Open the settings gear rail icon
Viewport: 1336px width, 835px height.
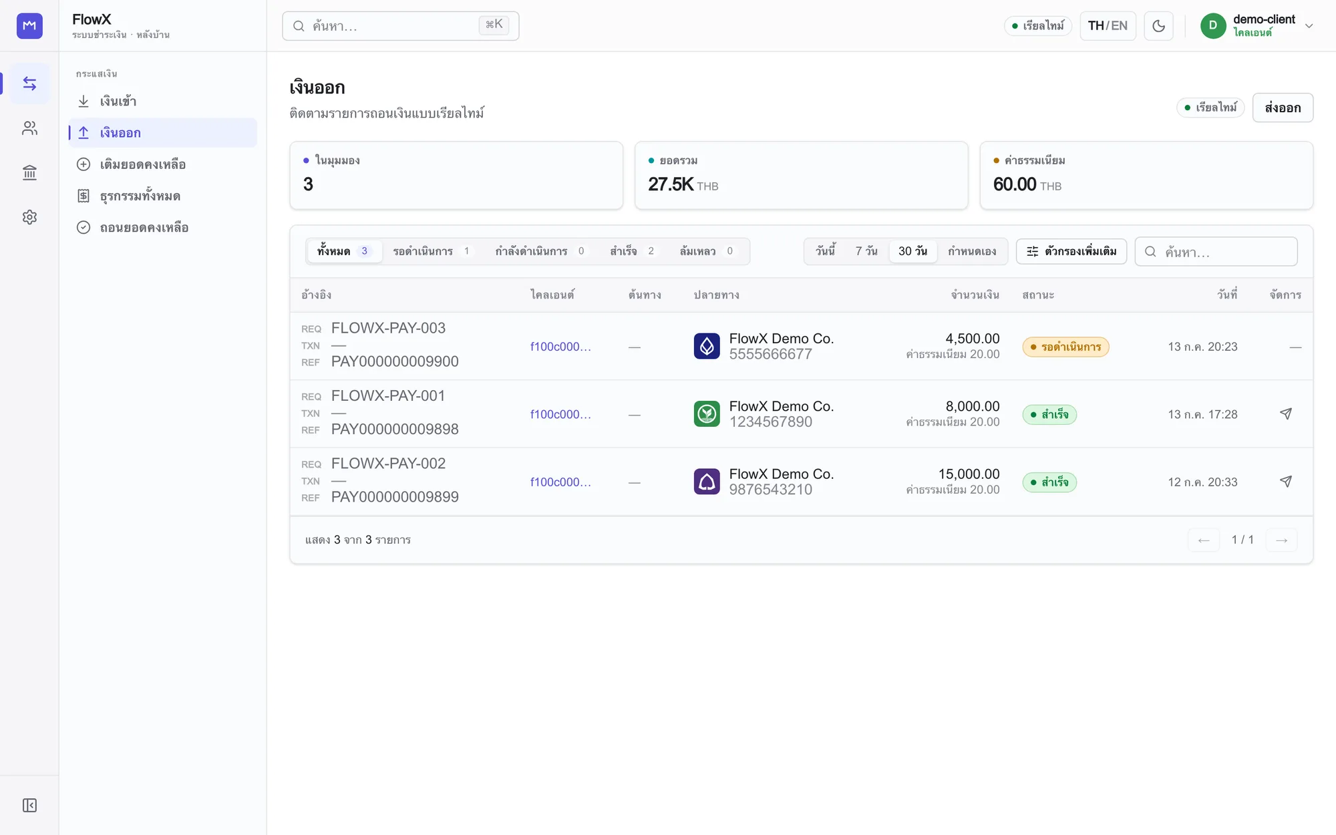point(29,217)
